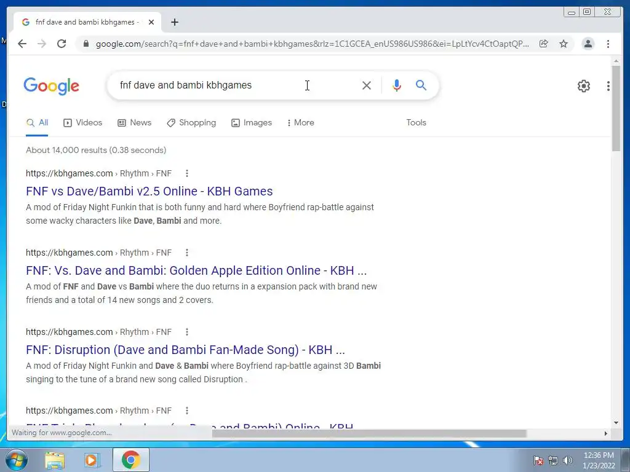
Task: Switch to the News tab
Action: coord(134,123)
